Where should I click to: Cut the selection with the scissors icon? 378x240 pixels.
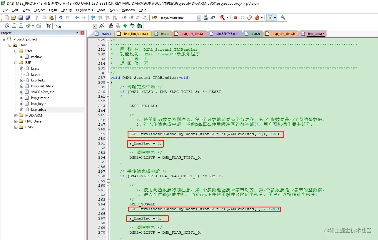(37, 18)
